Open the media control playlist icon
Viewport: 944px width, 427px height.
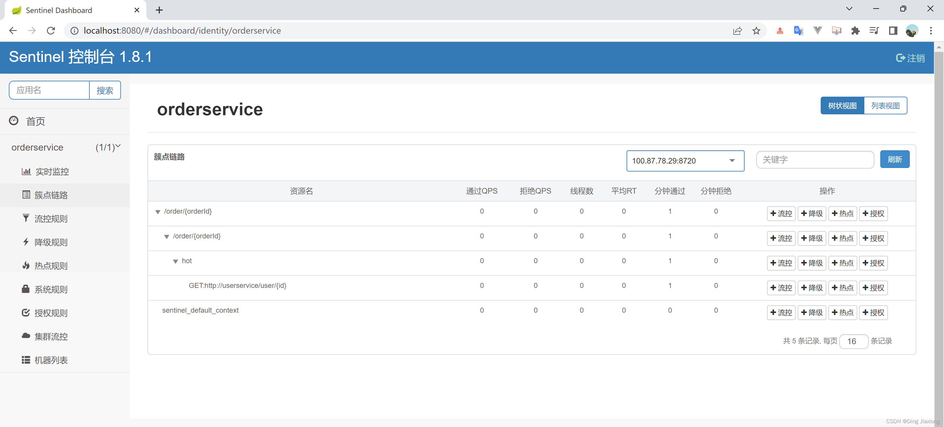(x=874, y=31)
